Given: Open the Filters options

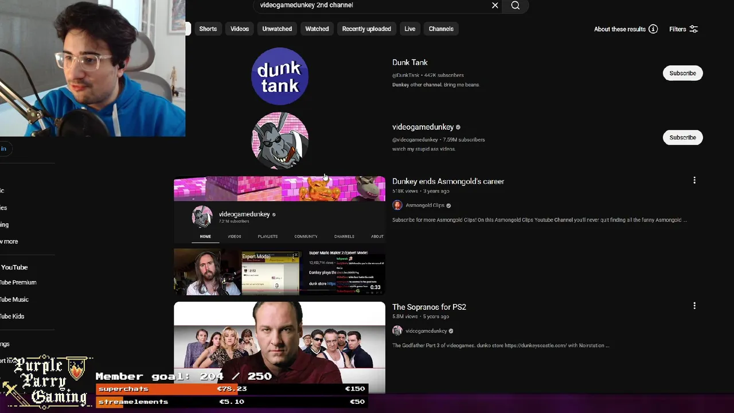Looking at the screenshot, I should [x=684, y=29].
